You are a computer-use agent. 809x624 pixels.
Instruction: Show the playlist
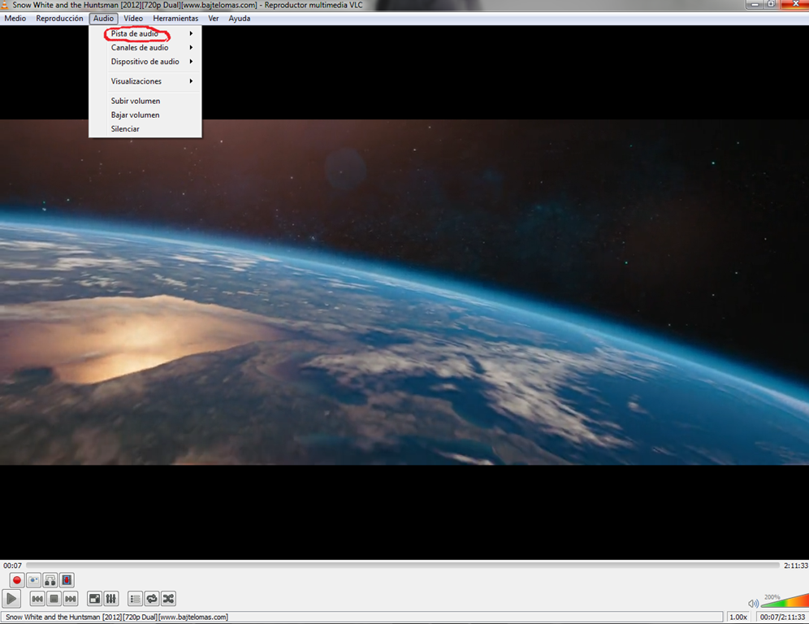(x=135, y=599)
